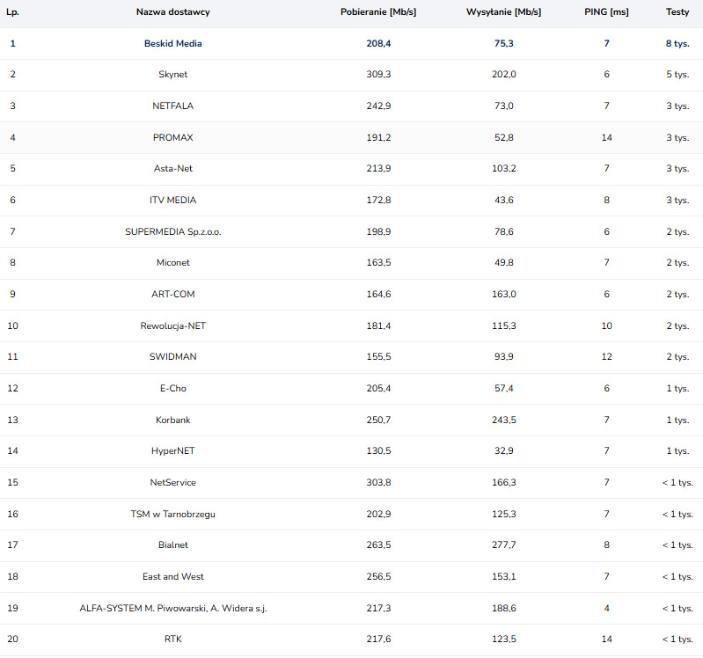Screen dimensions: 703x658
Task: Select the PROMAX provider row
Action: 172,137
